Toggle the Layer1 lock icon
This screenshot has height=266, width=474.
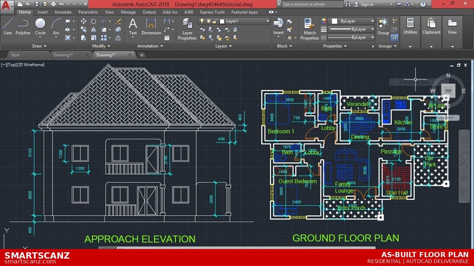click(x=214, y=21)
